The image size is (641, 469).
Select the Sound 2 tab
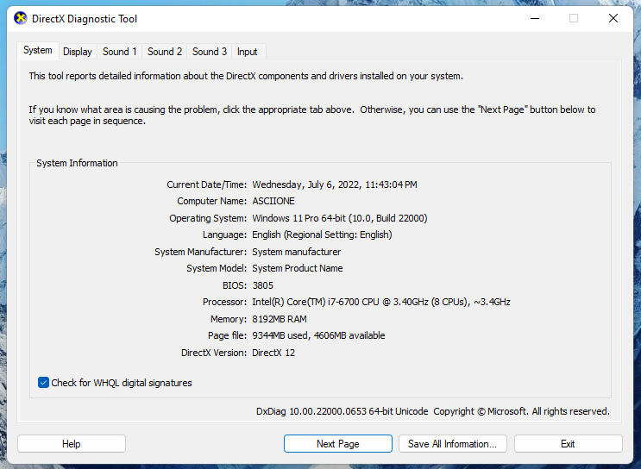[165, 52]
